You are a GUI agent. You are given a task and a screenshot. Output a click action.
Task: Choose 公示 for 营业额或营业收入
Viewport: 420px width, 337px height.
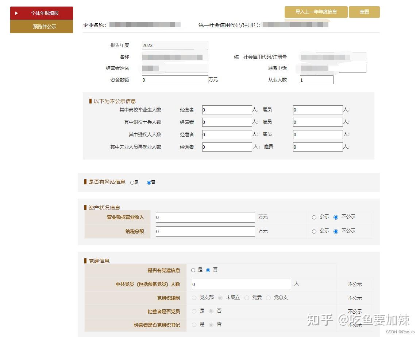click(x=314, y=217)
